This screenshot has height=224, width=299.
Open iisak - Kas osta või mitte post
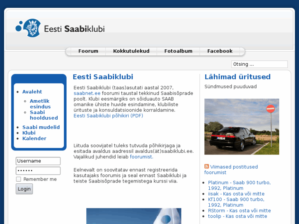point(236,194)
